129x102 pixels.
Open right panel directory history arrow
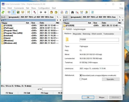pos(123,20)
